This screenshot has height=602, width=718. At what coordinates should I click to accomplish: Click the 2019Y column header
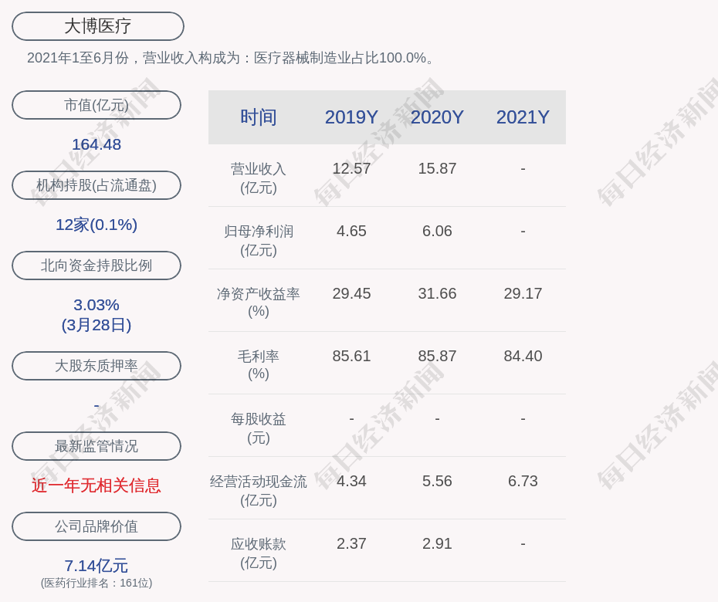coord(351,117)
